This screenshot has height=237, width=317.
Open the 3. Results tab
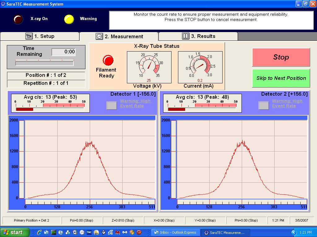(198, 36)
